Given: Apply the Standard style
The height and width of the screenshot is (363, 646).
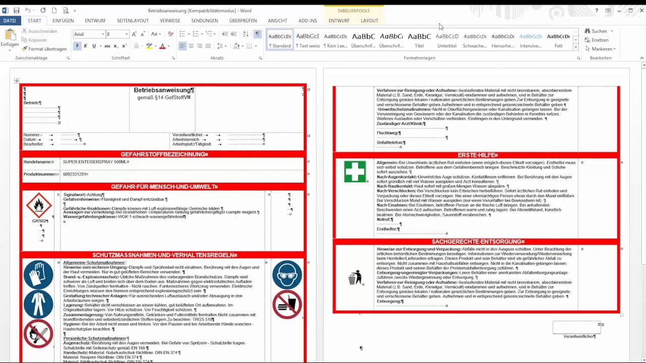Looking at the screenshot, I should [x=280, y=40].
